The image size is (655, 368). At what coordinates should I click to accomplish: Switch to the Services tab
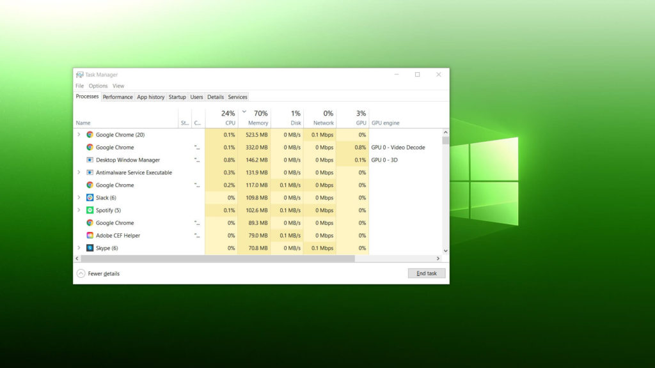point(237,96)
